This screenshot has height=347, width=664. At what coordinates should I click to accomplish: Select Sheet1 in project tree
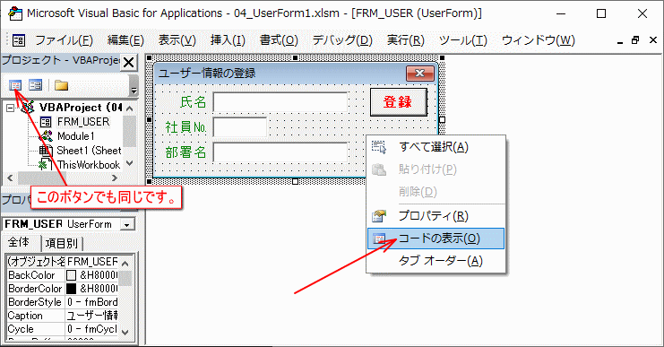89,151
